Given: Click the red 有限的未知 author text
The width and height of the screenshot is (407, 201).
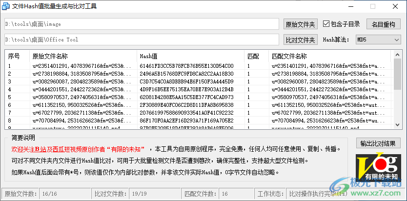Looking at the screenshot, I should (x=126, y=149).
